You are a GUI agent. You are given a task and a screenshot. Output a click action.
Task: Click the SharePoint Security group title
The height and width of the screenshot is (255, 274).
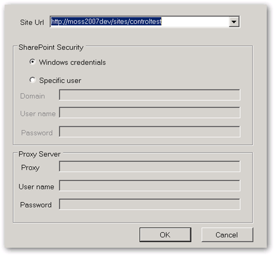51,47
